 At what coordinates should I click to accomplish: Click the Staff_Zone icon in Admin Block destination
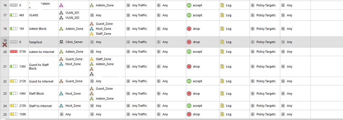pos(92,34)
